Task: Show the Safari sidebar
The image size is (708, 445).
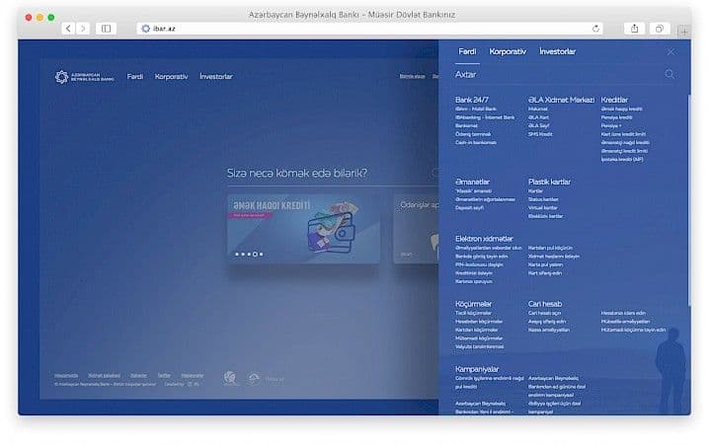Action: (x=106, y=29)
